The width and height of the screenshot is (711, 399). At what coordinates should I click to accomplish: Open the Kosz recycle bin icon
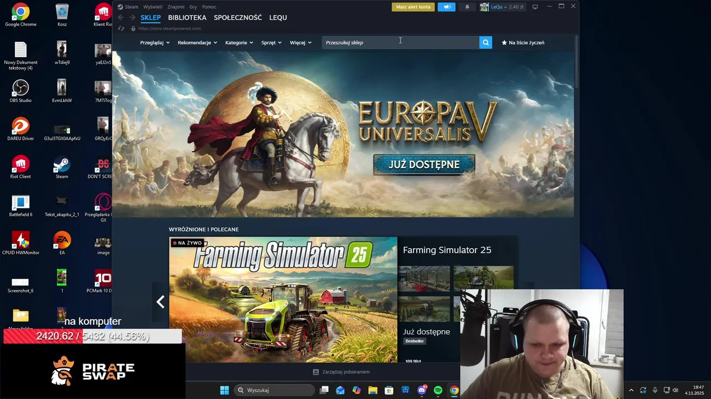click(62, 15)
